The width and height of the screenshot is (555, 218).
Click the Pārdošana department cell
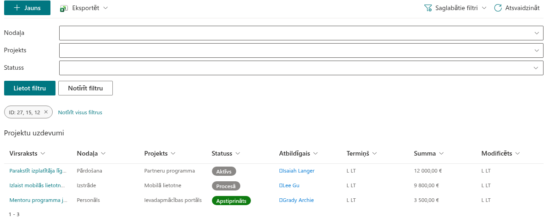pyautogui.click(x=89, y=171)
